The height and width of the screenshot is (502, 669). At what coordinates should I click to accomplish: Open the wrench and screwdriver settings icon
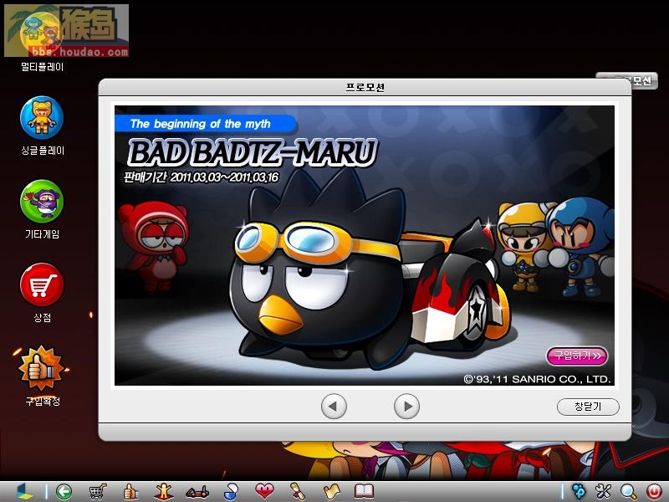point(603,491)
